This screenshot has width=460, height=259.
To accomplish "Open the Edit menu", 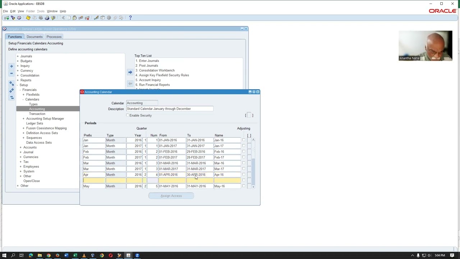I will point(13,11).
